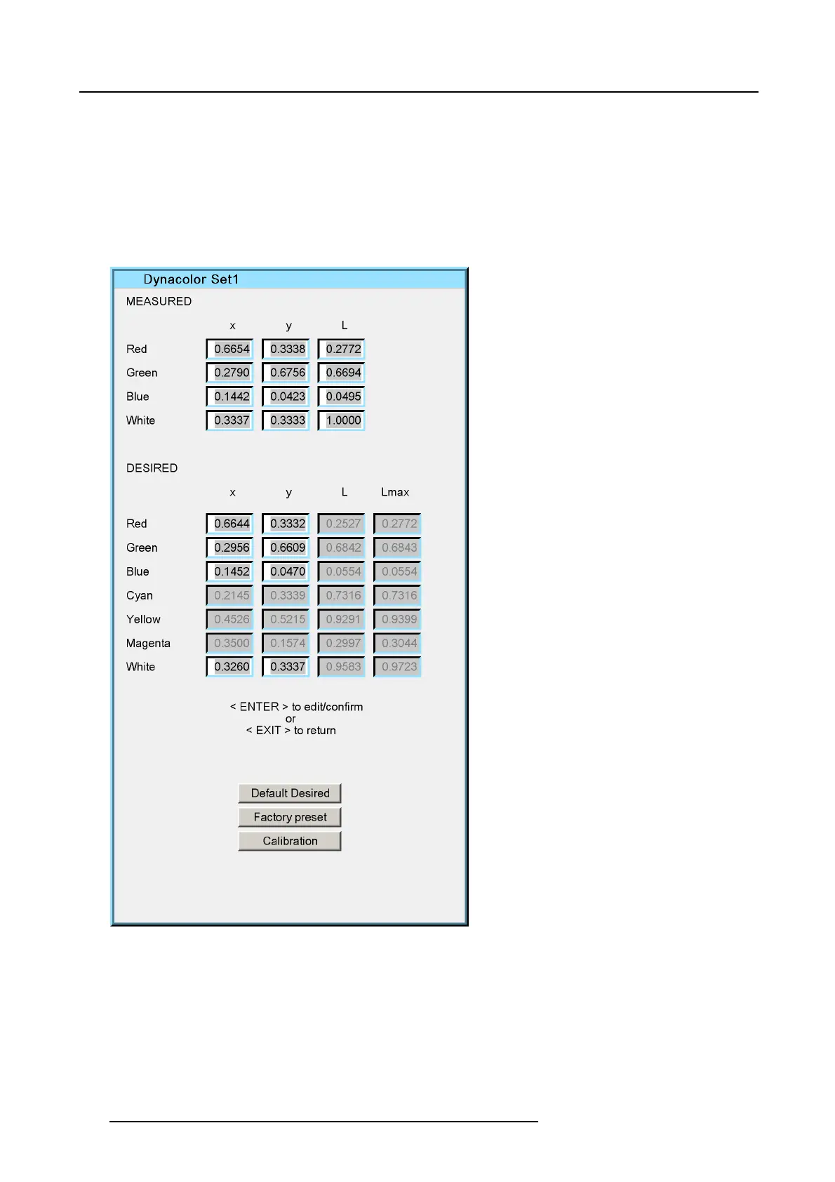Select the Measured Blue y field 0.0423
This screenshot has width=835, height=1182.
[286, 397]
